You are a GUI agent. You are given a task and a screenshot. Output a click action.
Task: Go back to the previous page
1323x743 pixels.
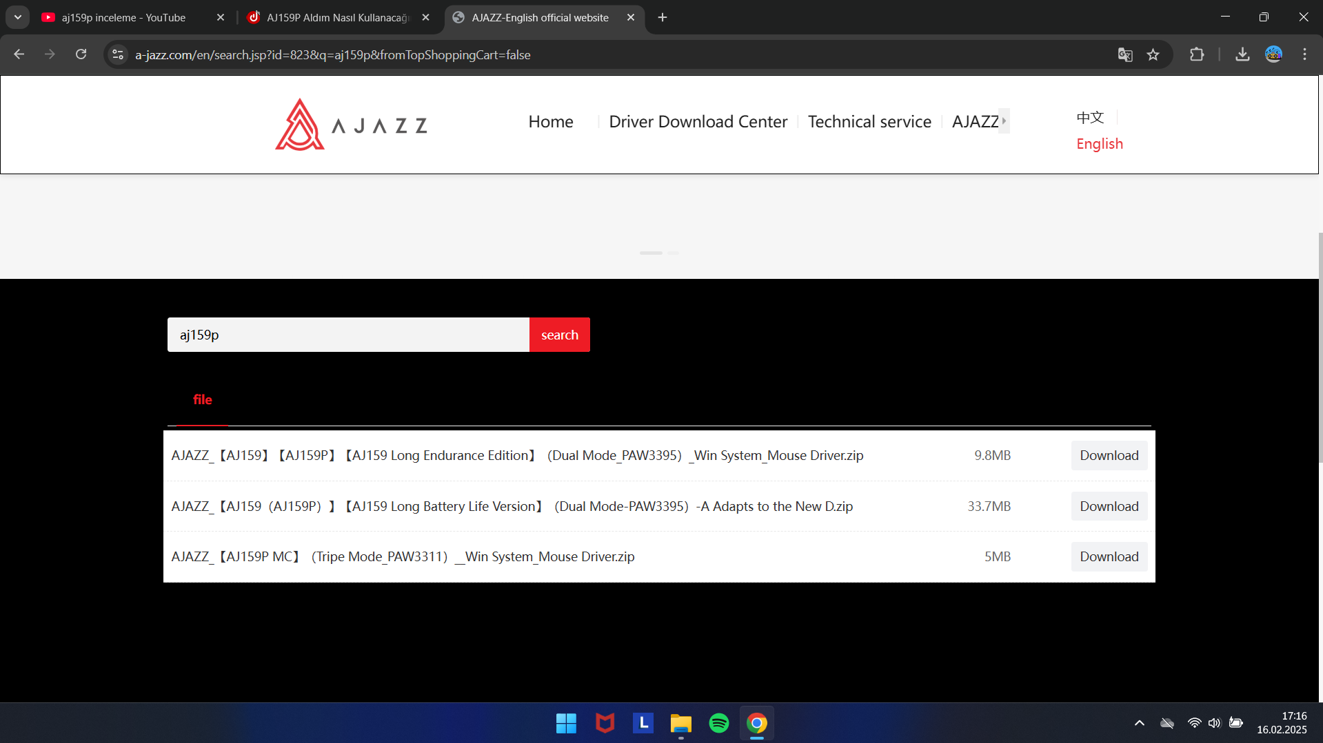[19, 54]
